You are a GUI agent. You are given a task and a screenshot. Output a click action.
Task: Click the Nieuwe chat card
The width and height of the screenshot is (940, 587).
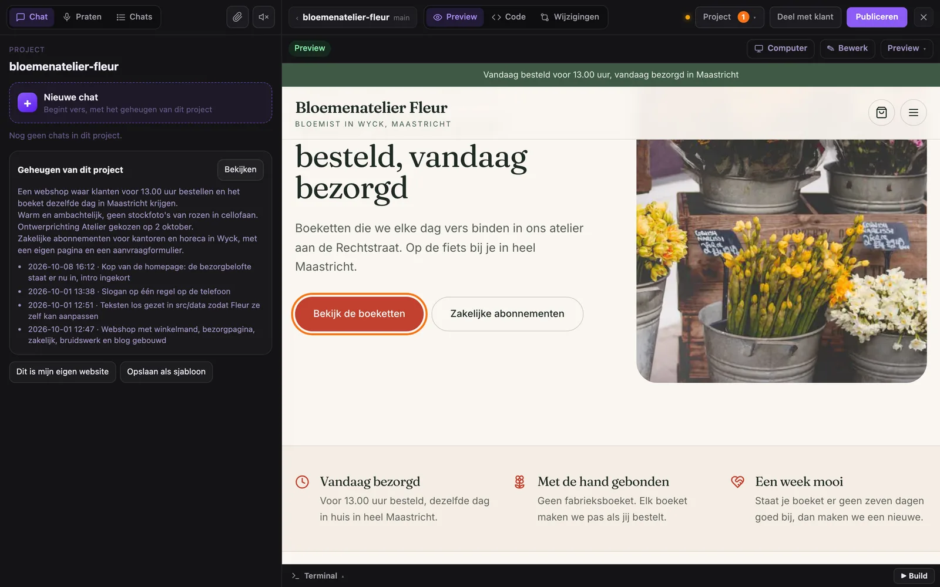pos(140,103)
